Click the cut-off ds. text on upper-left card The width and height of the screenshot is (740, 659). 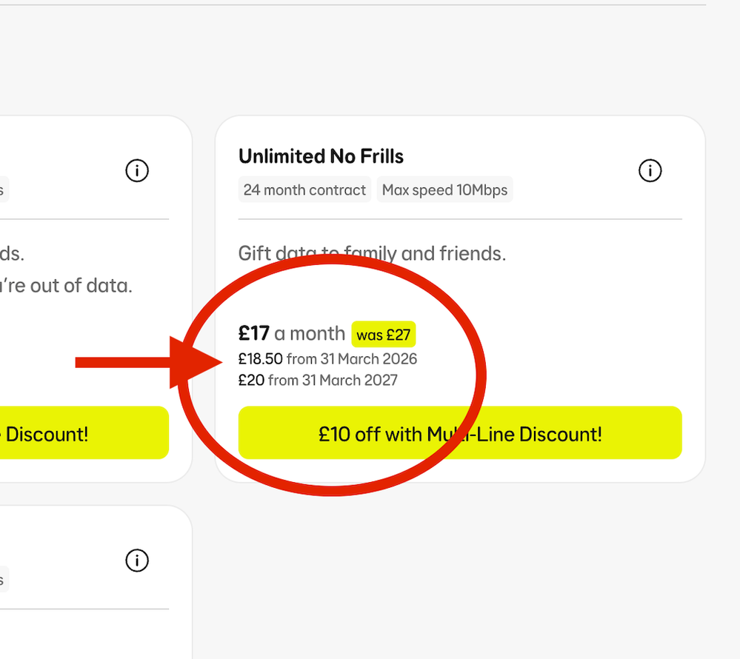[12, 254]
